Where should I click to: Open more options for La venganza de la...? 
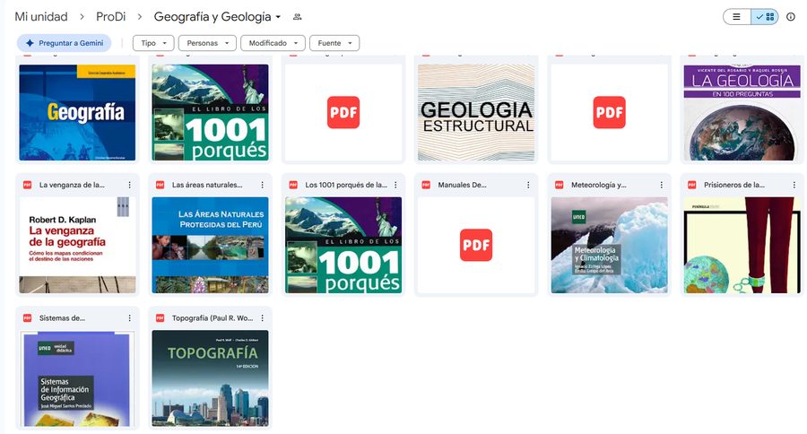130,185
